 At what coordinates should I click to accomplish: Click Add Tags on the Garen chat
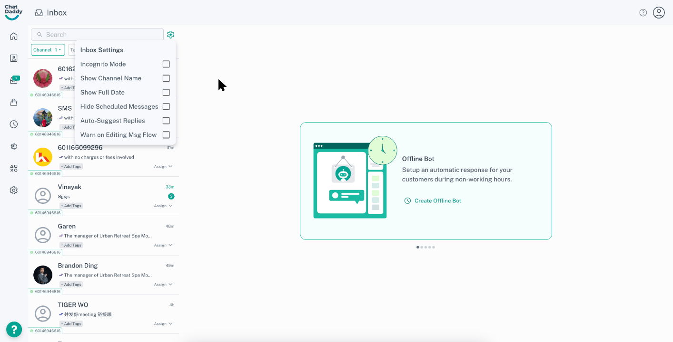[71, 245]
